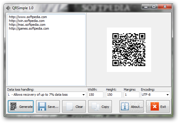
Task: Exit the application via Exit label
Action: click(x=163, y=107)
